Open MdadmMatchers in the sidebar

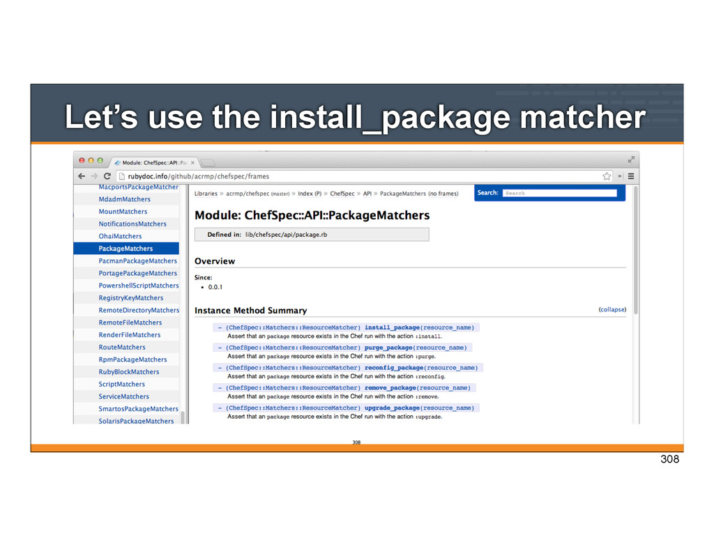124,199
